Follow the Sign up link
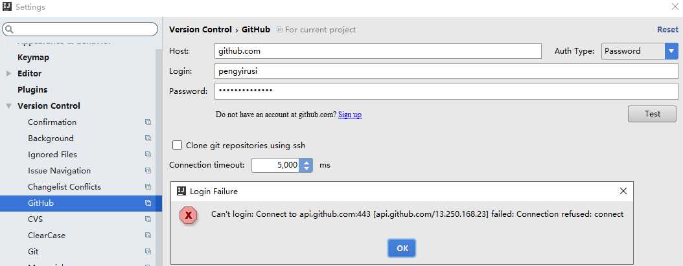The width and height of the screenshot is (683, 266). (x=350, y=115)
